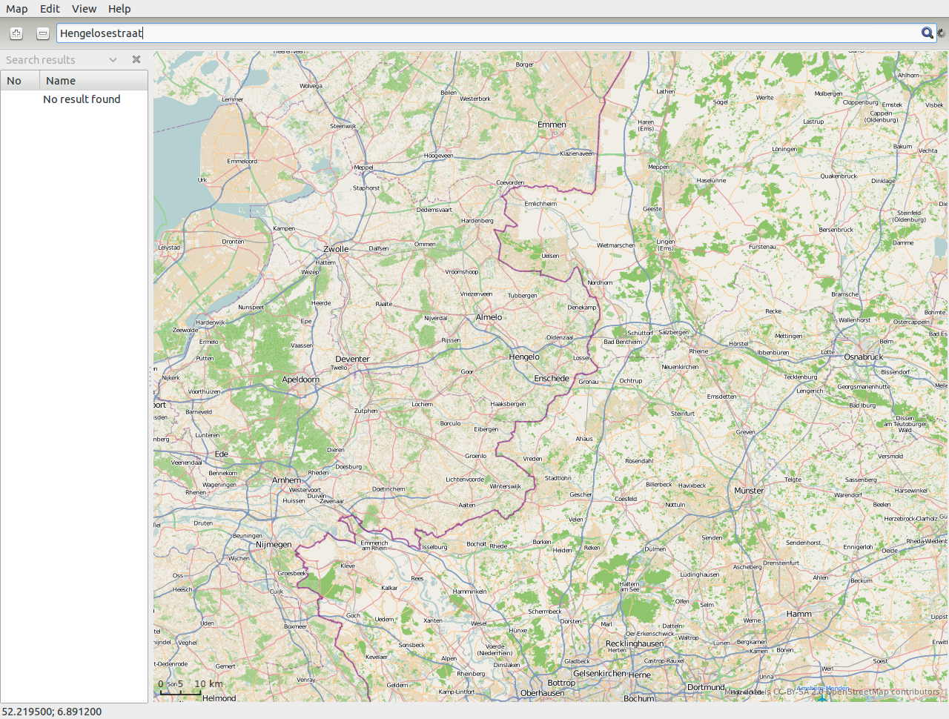Click the Apeldoorn label on the map
The width and height of the screenshot is (949, 719).
coord(300,380)
